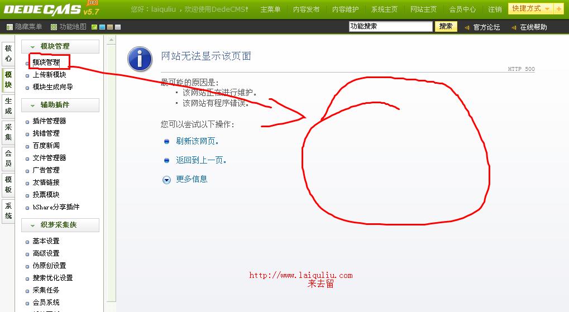Go to 系统主页 in top bar

coord(384,9)
